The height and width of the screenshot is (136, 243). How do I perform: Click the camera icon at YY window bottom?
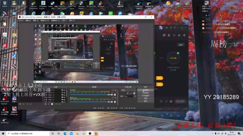coord(161,101)
